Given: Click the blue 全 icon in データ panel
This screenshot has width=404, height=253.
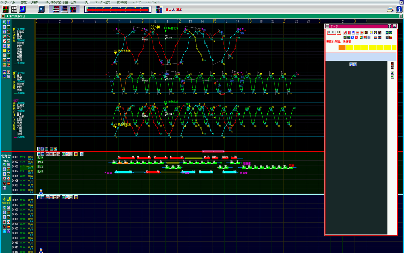Looking at the screenshot, I should click(352, 37).
